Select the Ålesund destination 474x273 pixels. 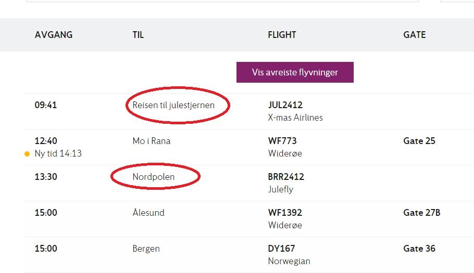click(x=148, y=213)
